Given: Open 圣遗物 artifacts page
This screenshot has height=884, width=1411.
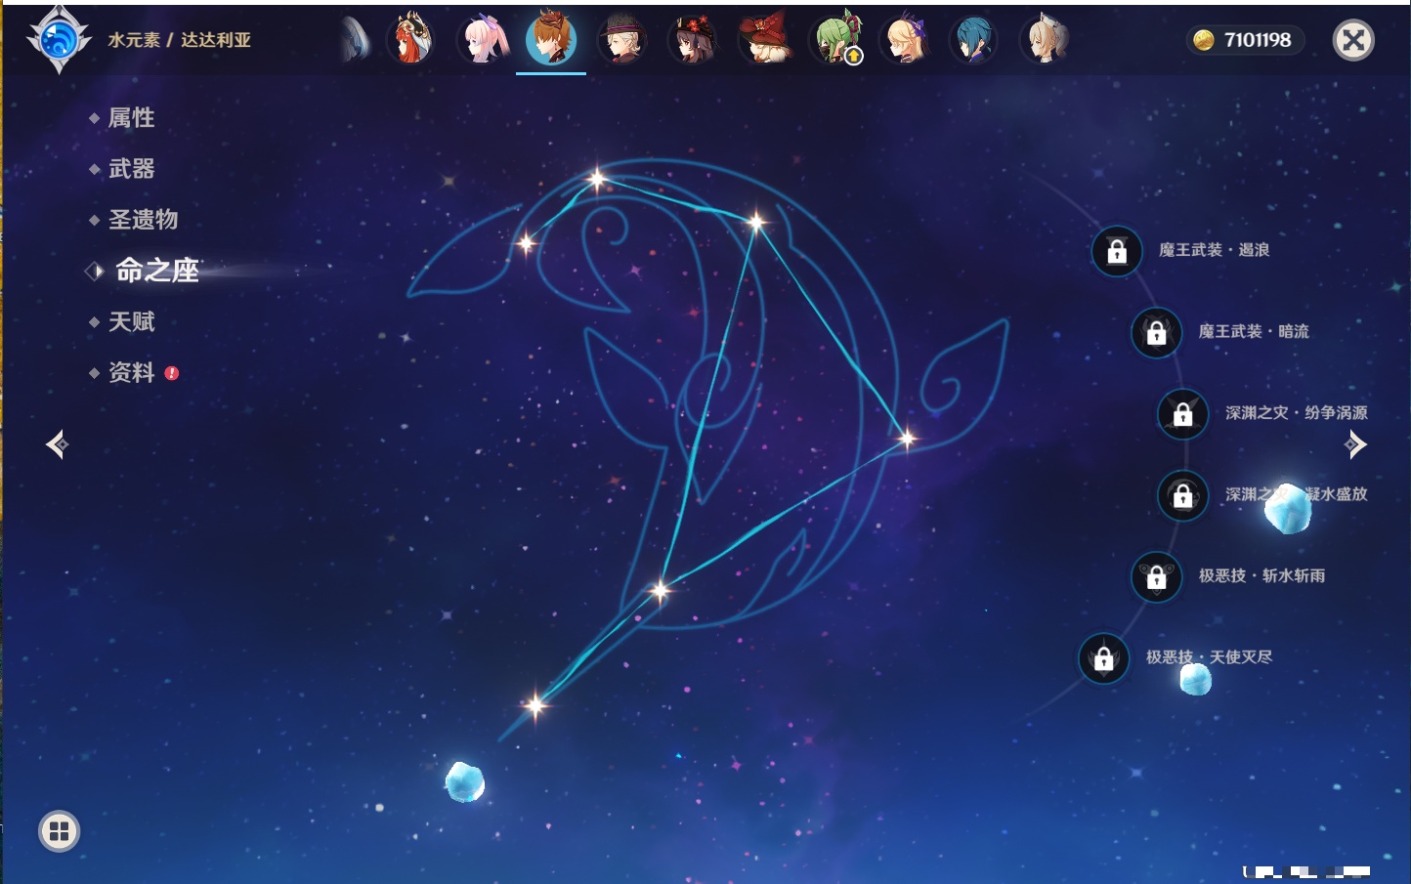Looking at the screenshot, I should pos(143,220).
